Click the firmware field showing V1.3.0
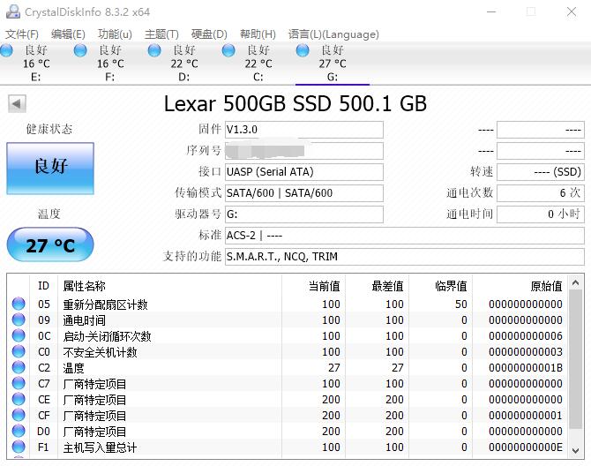This screenshot has height=466, width=591. [x=303, y=130]
